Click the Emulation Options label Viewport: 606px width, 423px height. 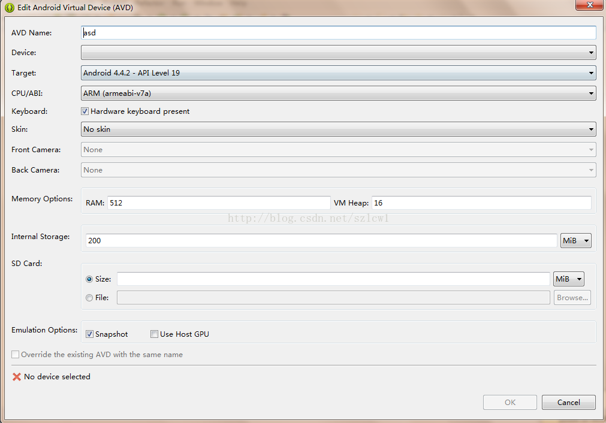44,330
